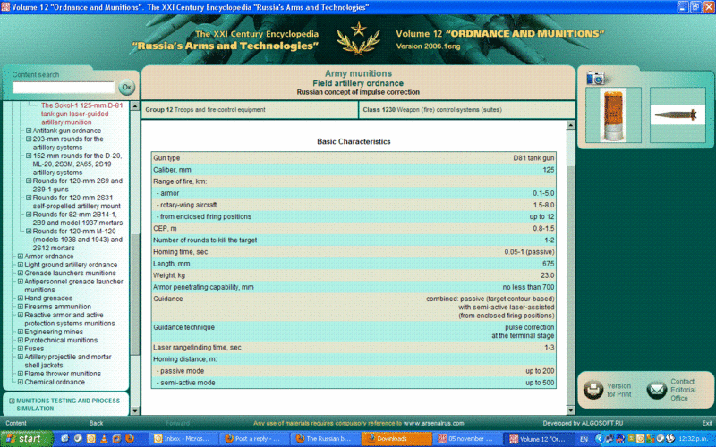Expand Engineering mines tree node

20,332
